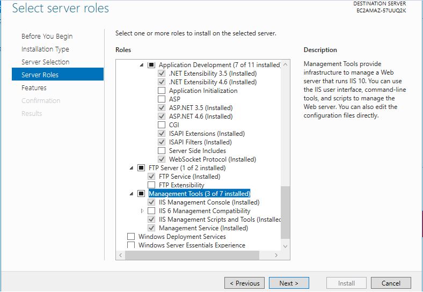Screen dimensions: 423x292
Task: Collapse the Management Tools node
Action: click(x=132, y=194)
